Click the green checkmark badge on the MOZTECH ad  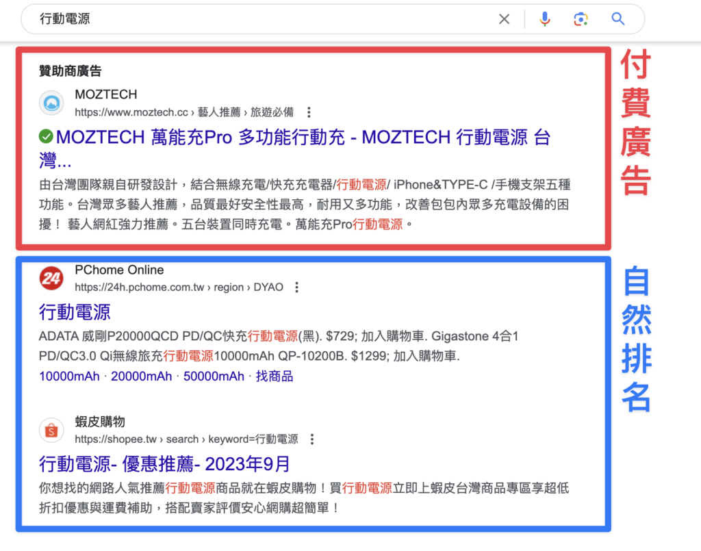click(x=46, y=136)
